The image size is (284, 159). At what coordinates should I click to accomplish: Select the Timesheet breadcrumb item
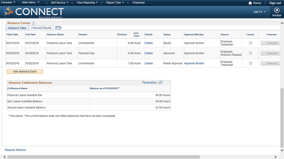138,3
